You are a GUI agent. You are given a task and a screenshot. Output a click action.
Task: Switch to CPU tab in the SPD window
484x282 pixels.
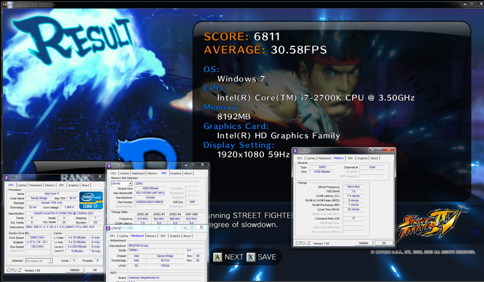113,174
